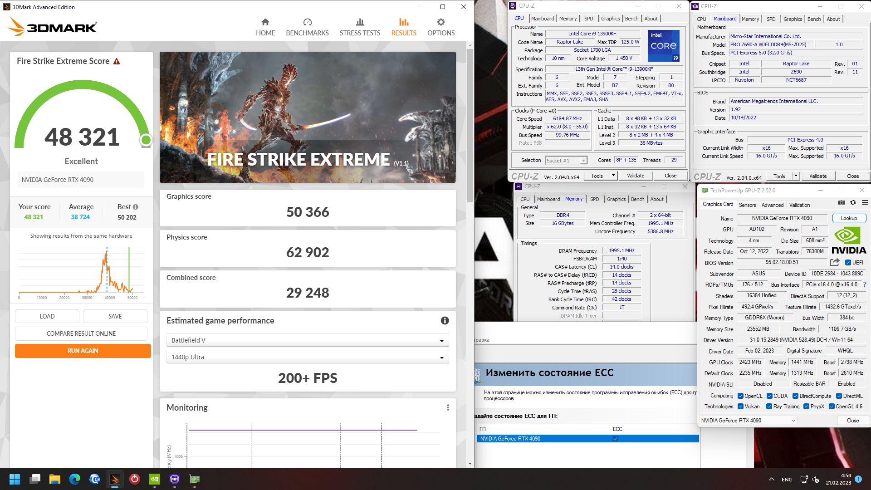Image resolution: width=871 pixels, height=490 pixels.
Task: Open Monitoring three-dot options menu
Action: tap(448, 408)
